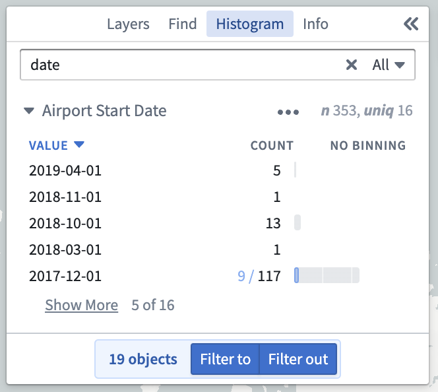
Task: Clear the date search text
Action: (x=351, y=65)
